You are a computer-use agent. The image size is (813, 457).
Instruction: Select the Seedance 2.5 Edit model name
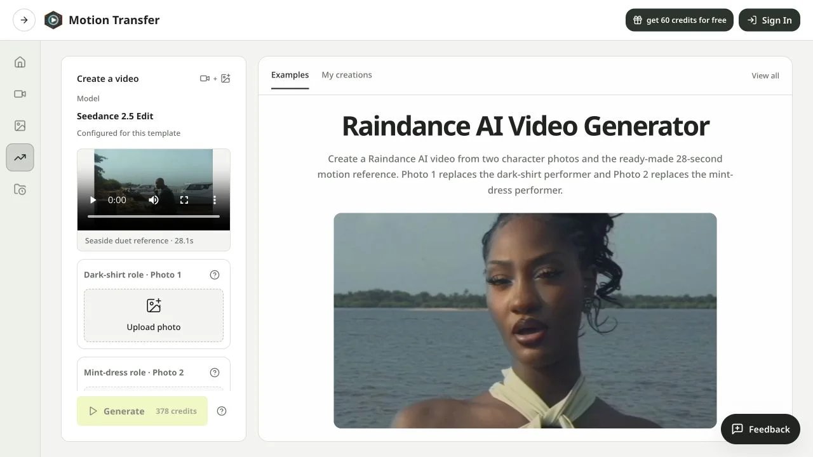point(115,116)
